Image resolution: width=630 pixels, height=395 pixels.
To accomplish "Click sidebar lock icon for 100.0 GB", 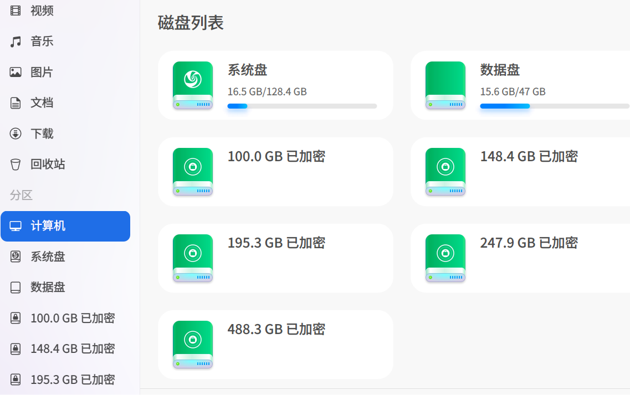I will tap(16, 318).
